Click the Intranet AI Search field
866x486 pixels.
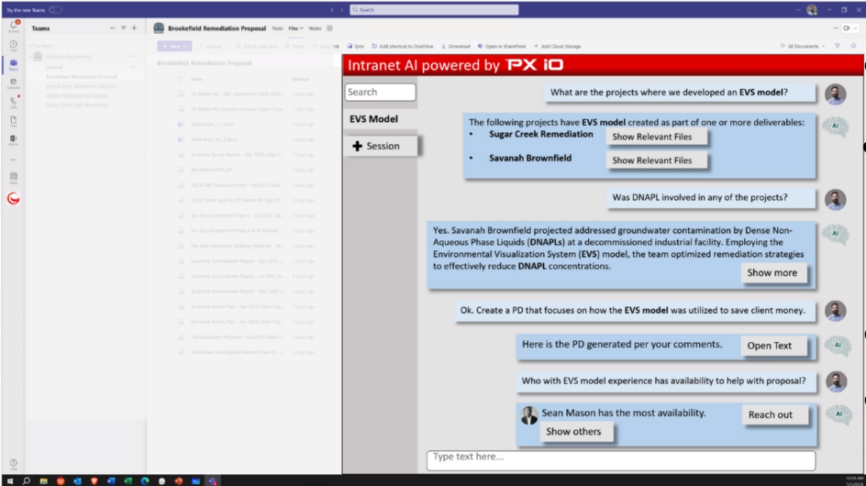coord(380,93)
